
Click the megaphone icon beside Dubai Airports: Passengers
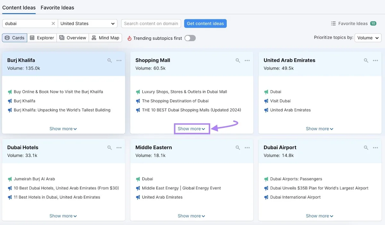266,179
